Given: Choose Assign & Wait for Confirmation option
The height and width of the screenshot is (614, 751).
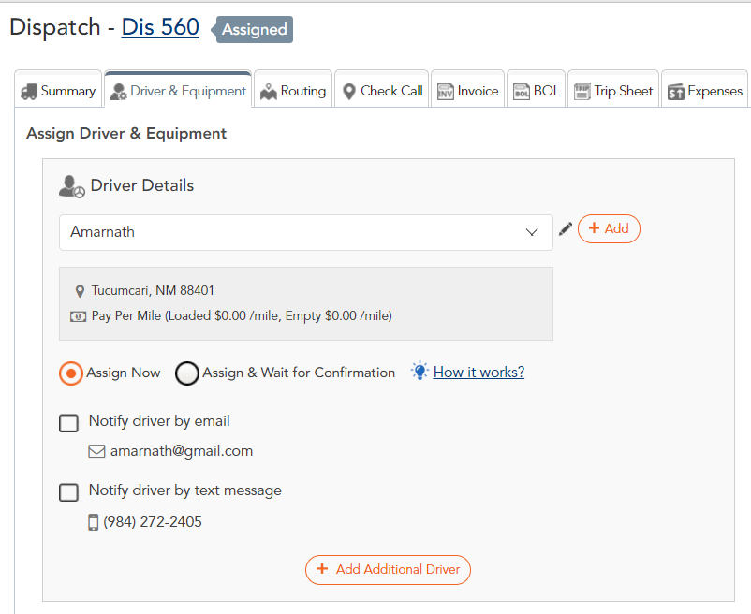Looking at the screenshot, I should point(186,373).
